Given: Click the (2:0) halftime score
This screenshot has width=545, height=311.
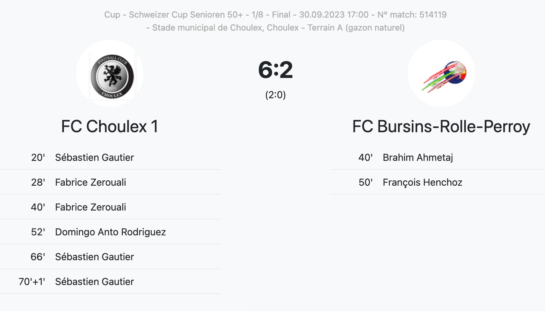Looking at the screenshot, I should [x=275, y=95].
